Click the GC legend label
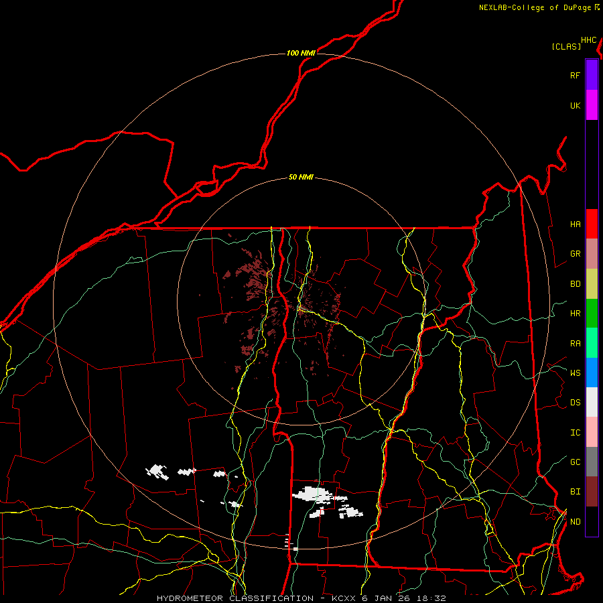The height and width of the screenshot is (603, 603). point(575,462)
